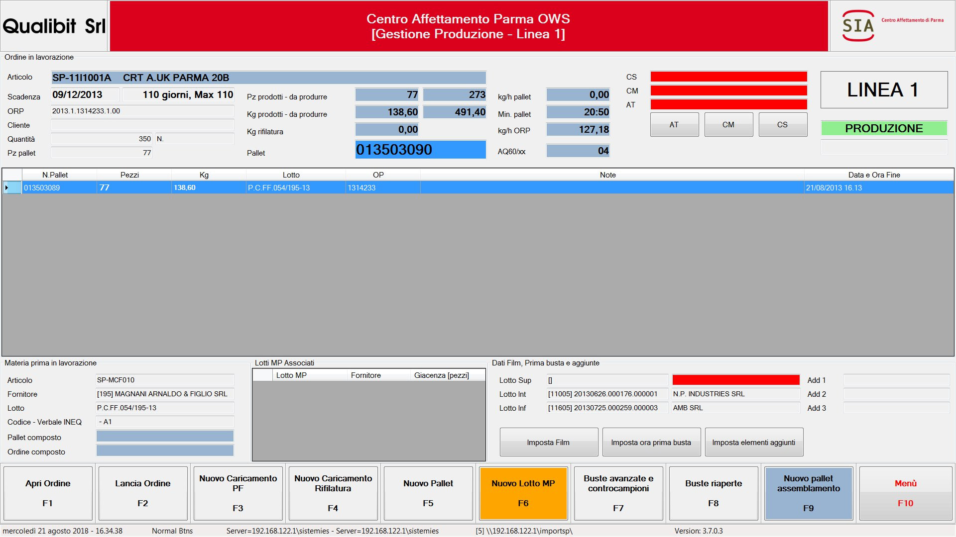Open the Menù F10 button
The width and height of the screenshot is (956, 537).
point(905,493)
